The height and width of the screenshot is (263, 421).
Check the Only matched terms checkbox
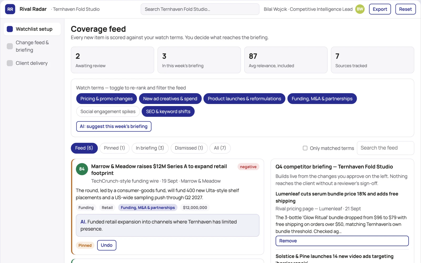coord(305,148)
